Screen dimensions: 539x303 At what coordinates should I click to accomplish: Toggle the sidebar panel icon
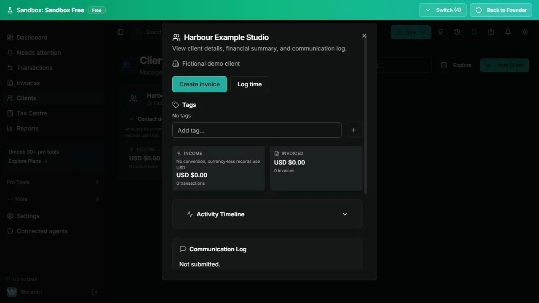coord(120,32)
